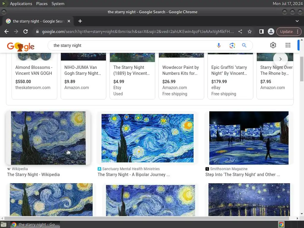Viewport: 304px width, 228px height.
Task: Click the address bar URL
Action: [x=138, y=31]
